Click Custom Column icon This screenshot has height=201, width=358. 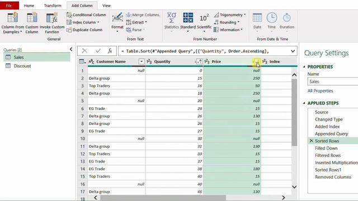32,18
